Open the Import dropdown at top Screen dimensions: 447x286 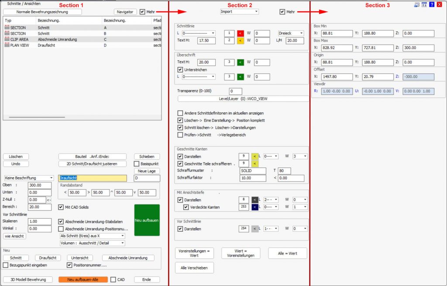click(x=239, y=12)
